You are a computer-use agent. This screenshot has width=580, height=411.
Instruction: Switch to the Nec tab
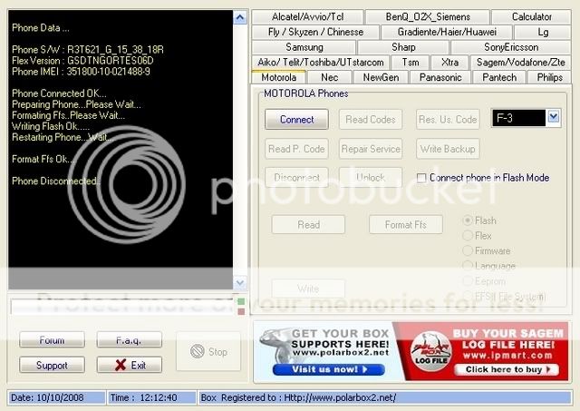[x=329, y=78]
